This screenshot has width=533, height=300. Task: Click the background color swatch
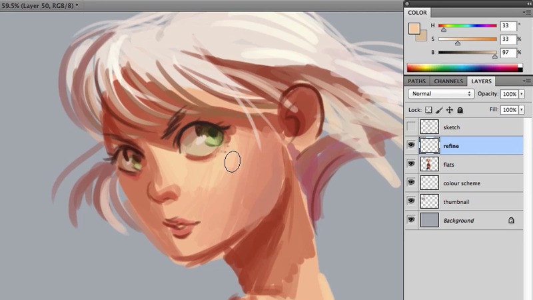tap(422, 37)
